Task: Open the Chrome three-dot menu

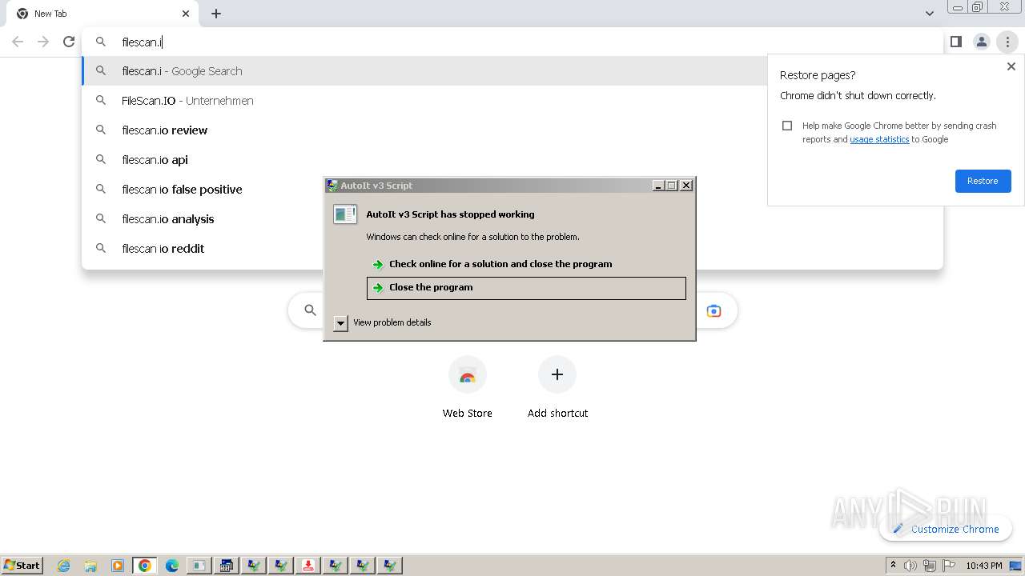Action: point(1007,42)
